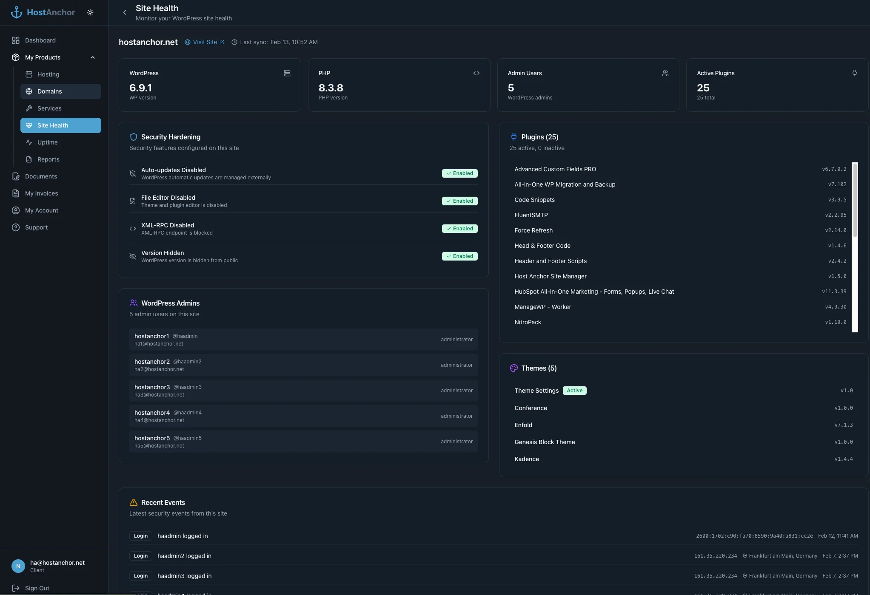Click the code brackets icon on PHP card
This screenshot has width=870, height=595.
(476, 73)
